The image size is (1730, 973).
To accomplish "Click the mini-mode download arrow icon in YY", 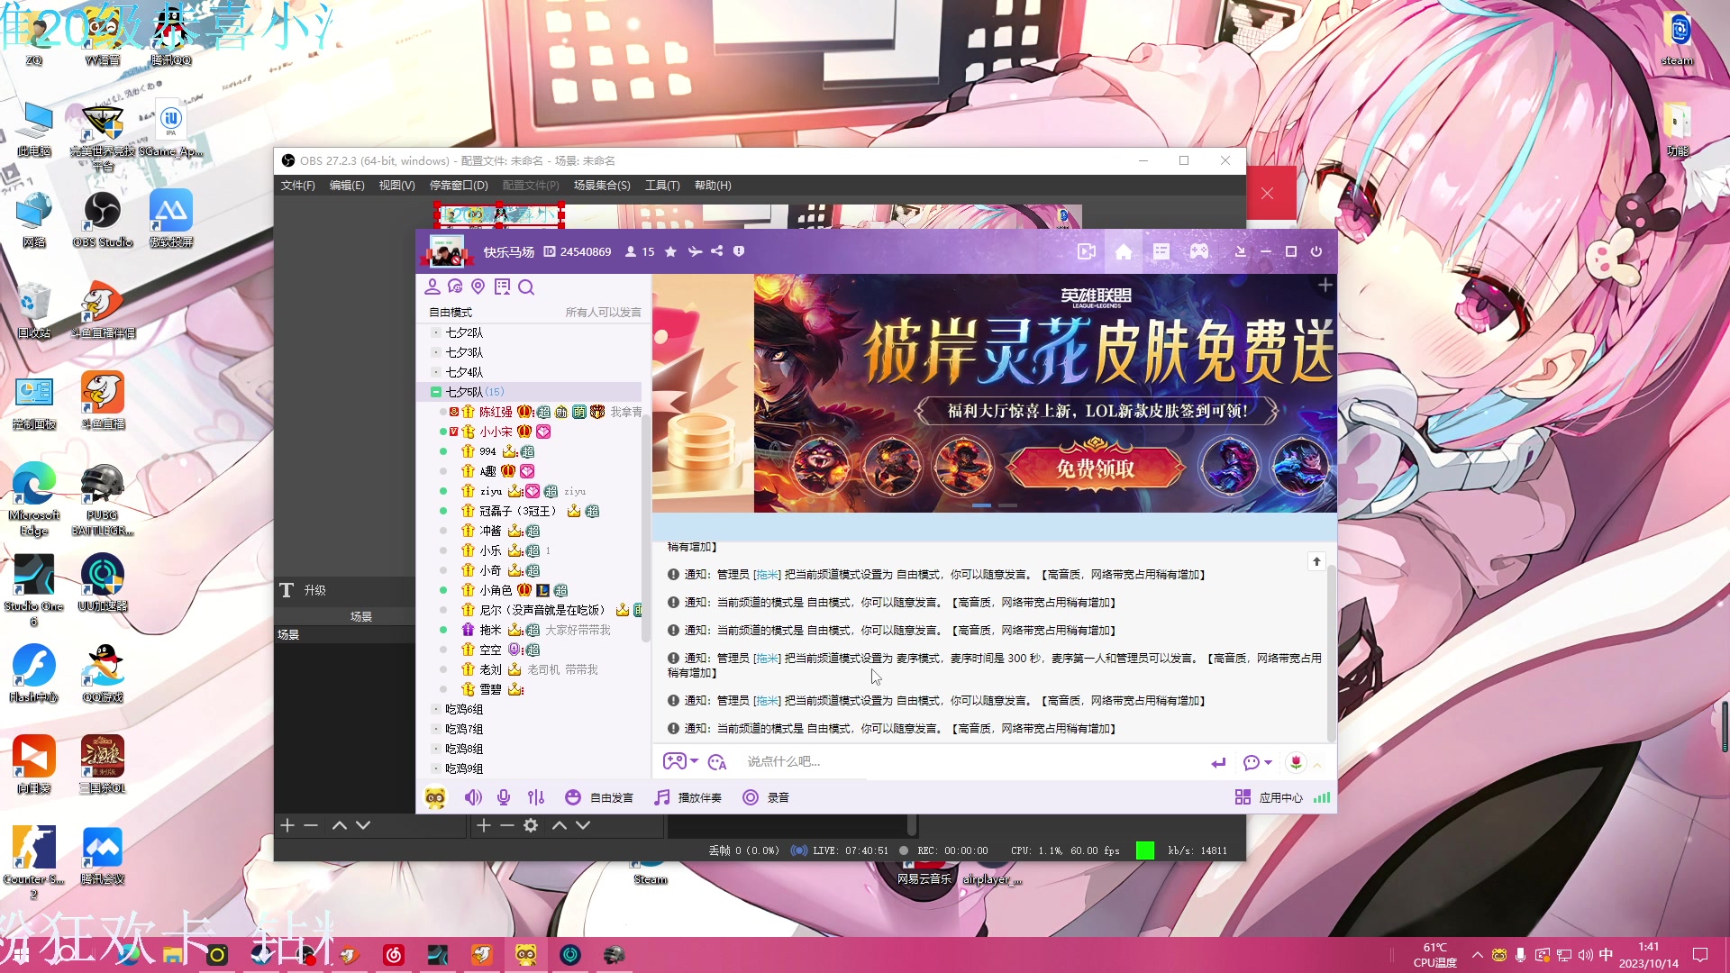I will (x=1240, y=251).
